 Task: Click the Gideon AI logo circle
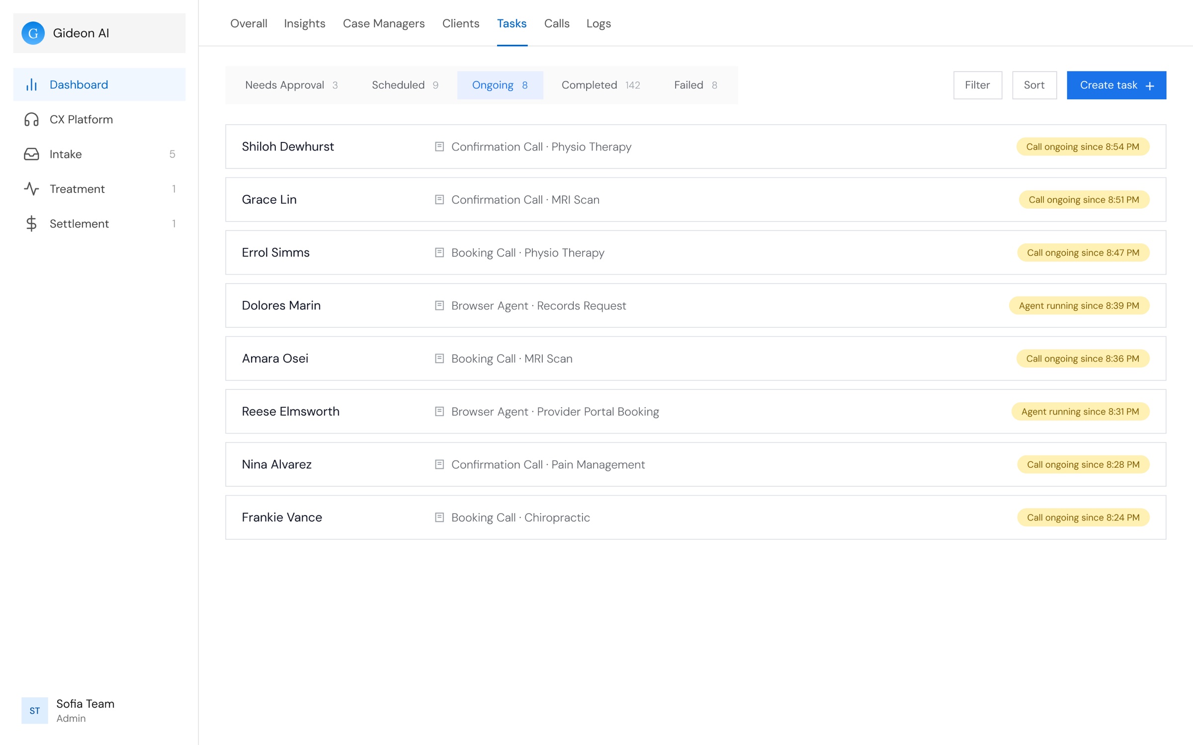click(33, 33)
